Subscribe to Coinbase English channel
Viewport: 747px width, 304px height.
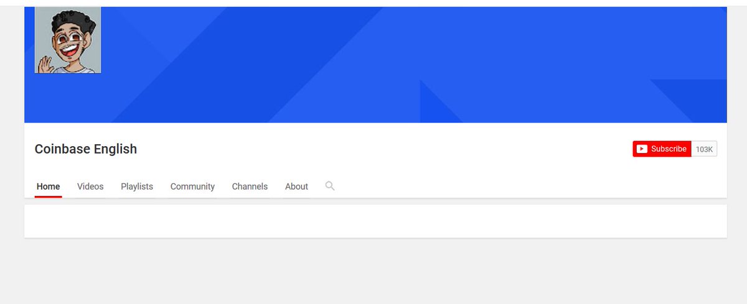click(662, 149)
